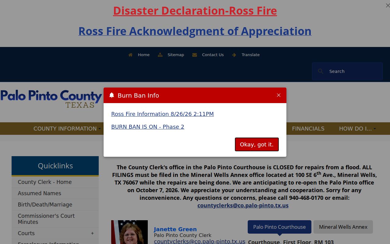Open the How Do I... dropdown menu
This screenshot has height=244, width=390.
357,129
